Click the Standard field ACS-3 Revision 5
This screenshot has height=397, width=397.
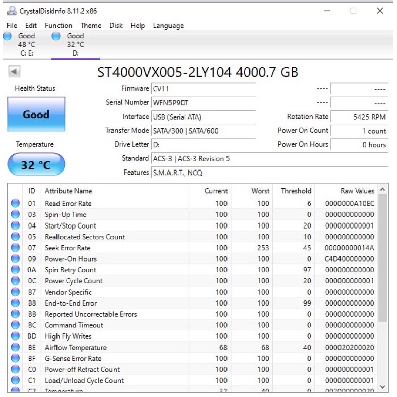pos(270,159)
